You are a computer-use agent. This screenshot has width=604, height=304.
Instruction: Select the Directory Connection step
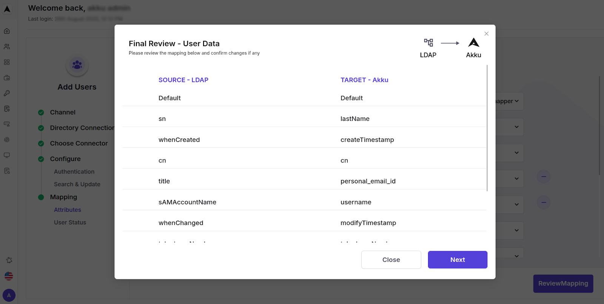point(82,128)
